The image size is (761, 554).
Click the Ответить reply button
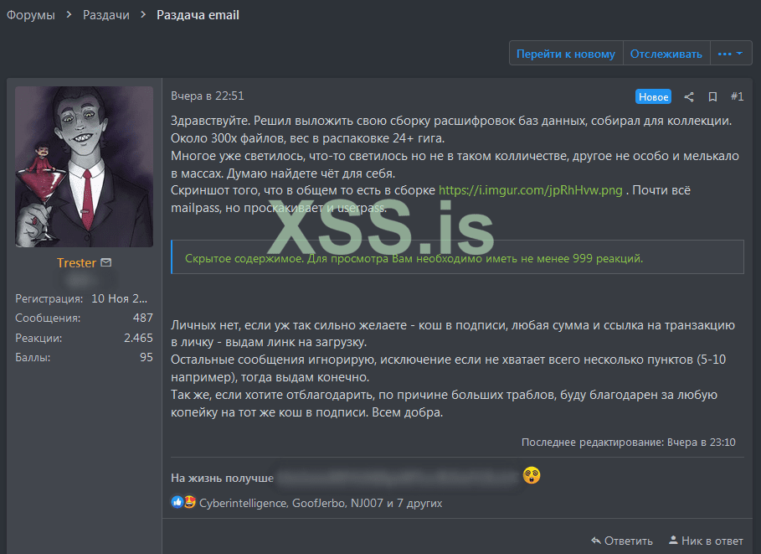(x=622, y=541)
